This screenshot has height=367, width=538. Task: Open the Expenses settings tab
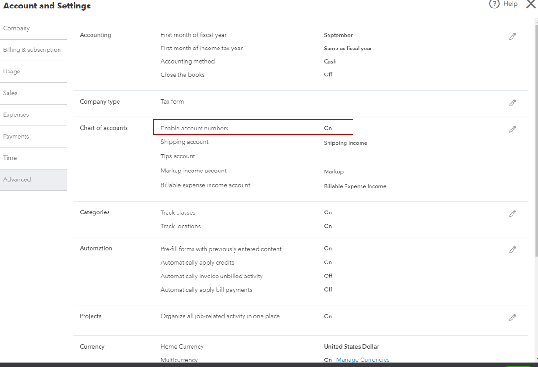pyautogui.click(x=16, y=115)
